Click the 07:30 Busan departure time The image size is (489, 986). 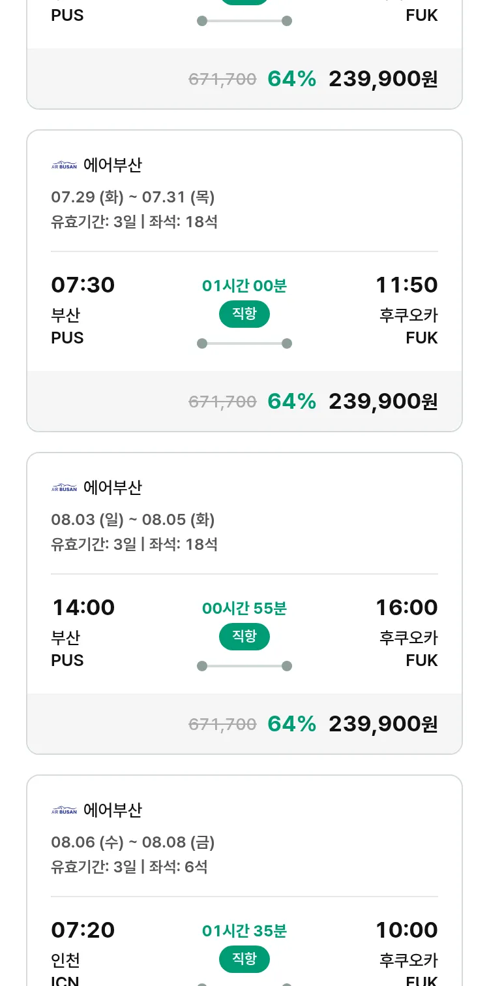pyautogui.click(x=83, y=285)
